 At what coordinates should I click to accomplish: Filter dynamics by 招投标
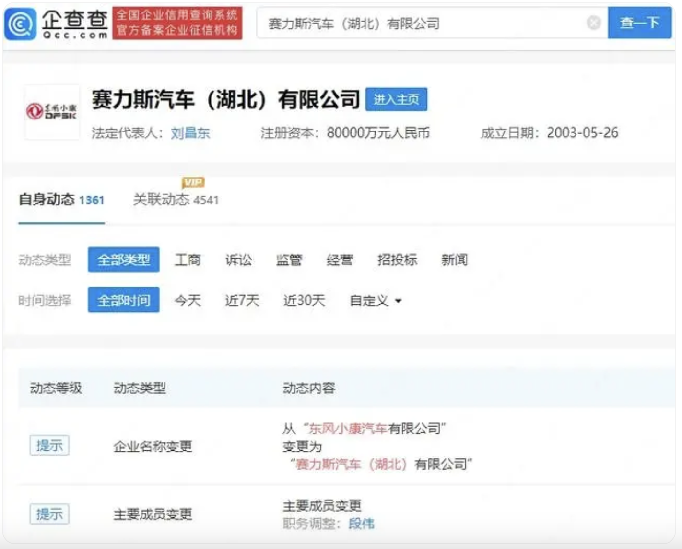click(397, 260)
